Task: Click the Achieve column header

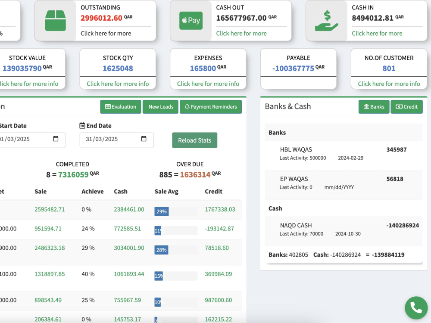Action: (92, 192)
